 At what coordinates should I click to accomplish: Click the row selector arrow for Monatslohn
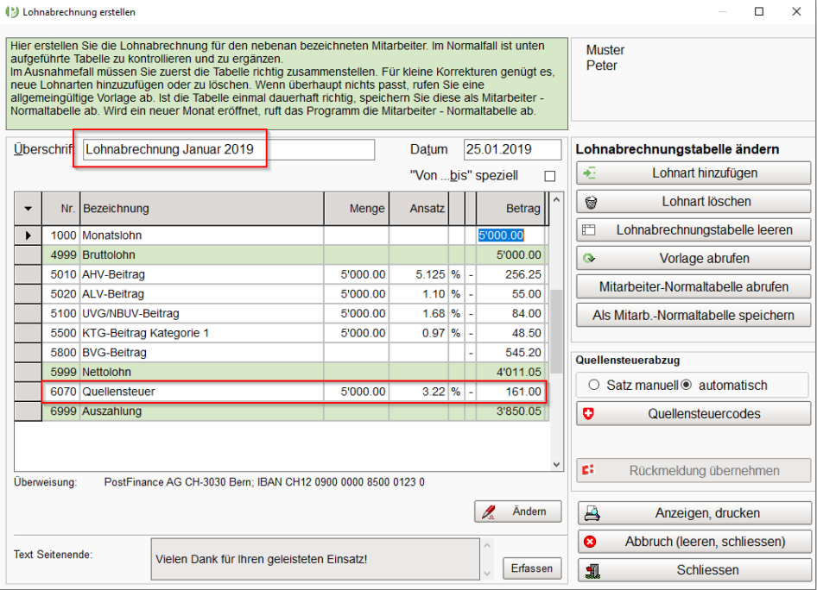click(28, 235)
